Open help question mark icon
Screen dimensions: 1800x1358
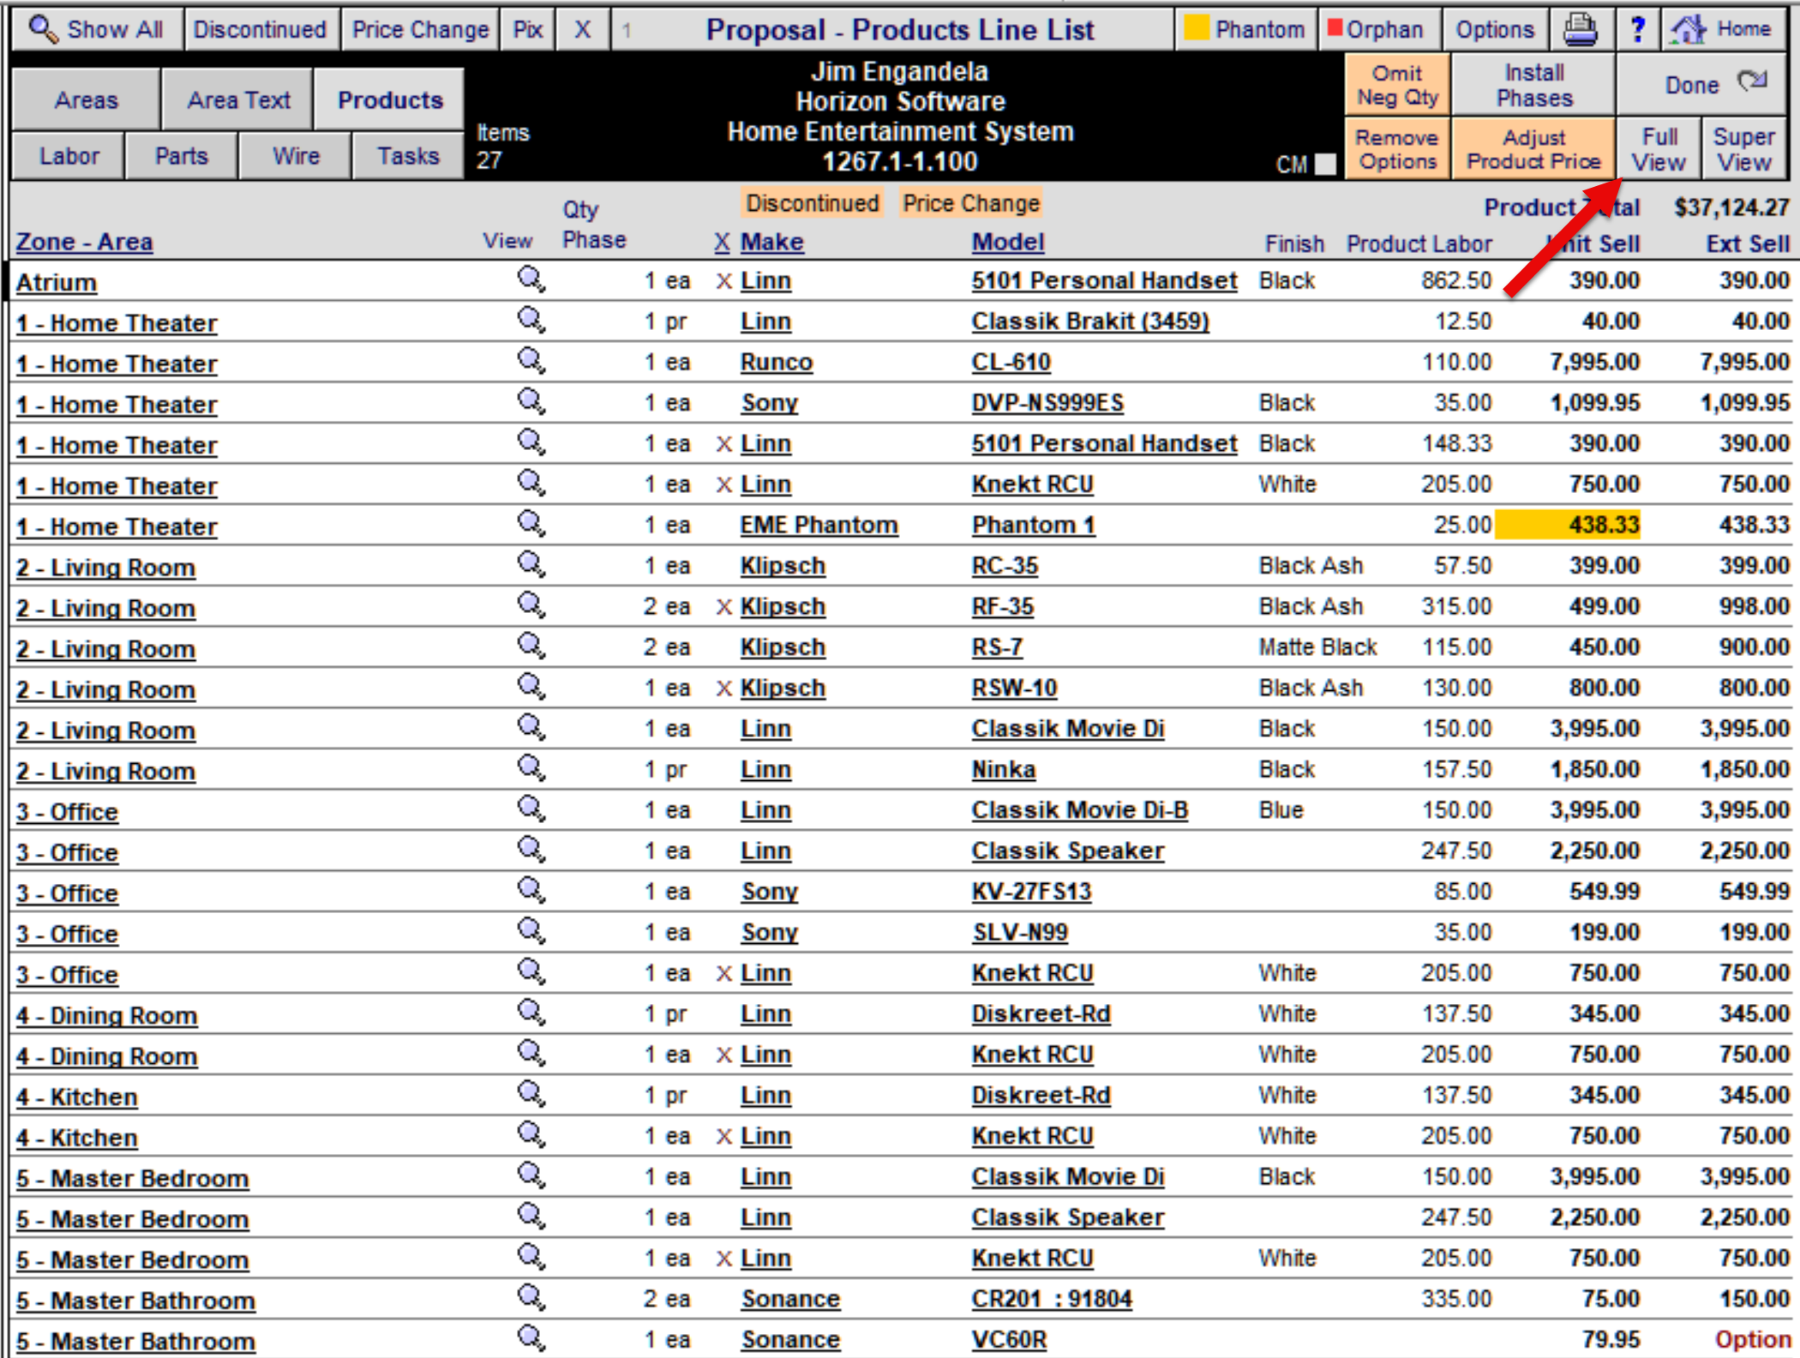point(1636,29)
